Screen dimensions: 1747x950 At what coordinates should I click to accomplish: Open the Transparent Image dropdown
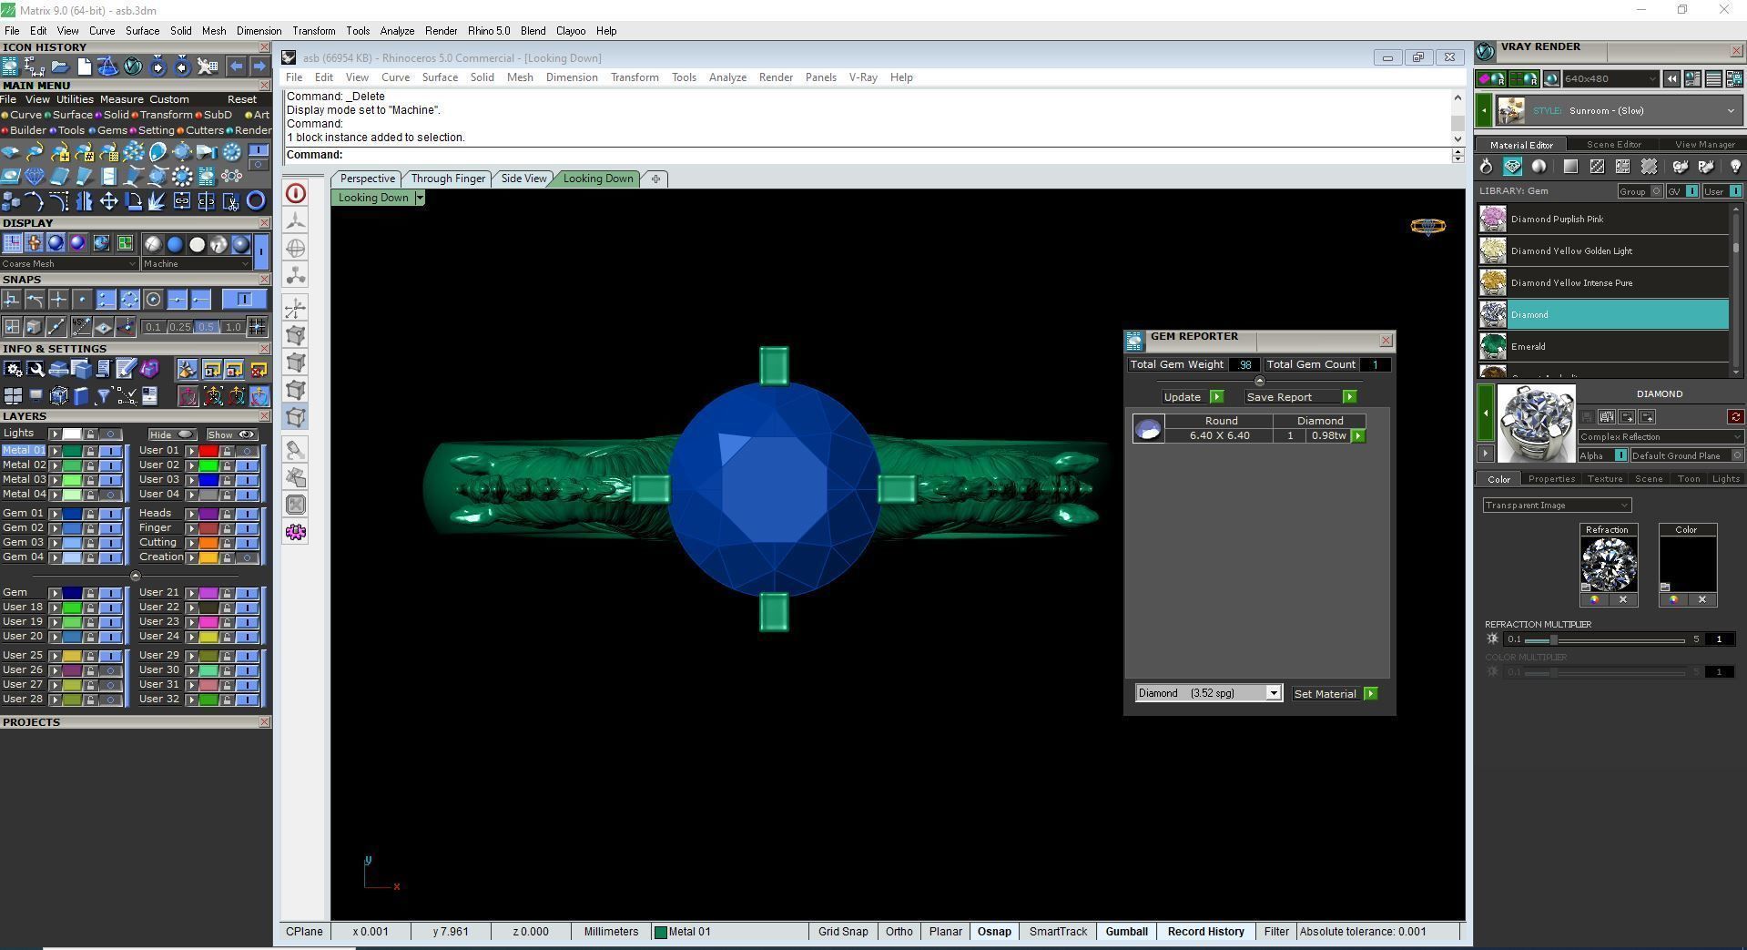coord(1557,506)
